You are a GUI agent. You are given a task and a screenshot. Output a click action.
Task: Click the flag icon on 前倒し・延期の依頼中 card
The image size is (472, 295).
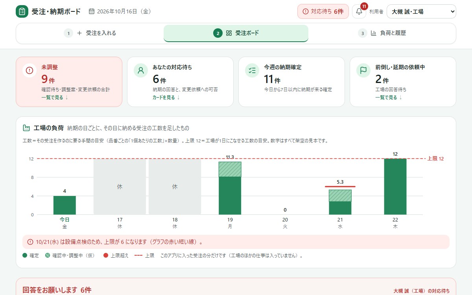coord(363,70)
